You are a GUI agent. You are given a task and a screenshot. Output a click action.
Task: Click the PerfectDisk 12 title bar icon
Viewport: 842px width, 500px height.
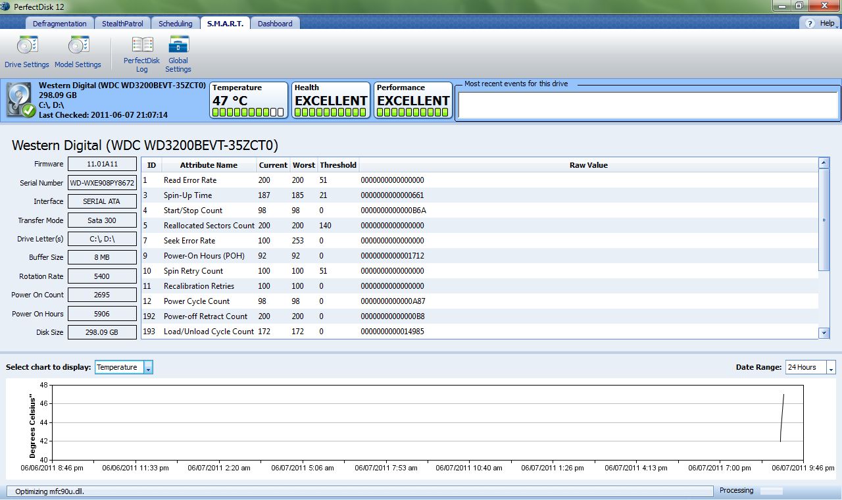click(5, 6)
